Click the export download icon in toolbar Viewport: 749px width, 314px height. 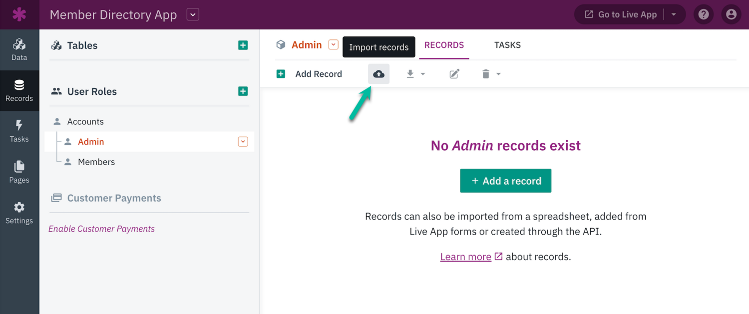pyautogui.click(x=409, y=73)
